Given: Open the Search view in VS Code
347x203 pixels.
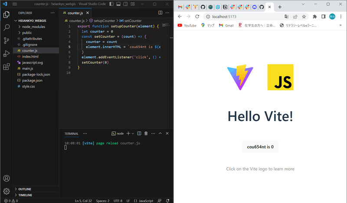Looking at the screenshot, I should click(7, 27).
